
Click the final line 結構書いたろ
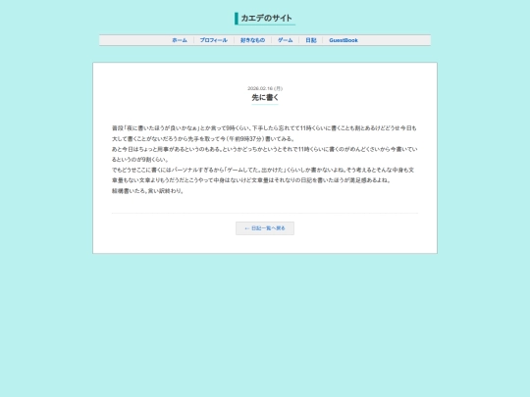(x=147, y=191)
